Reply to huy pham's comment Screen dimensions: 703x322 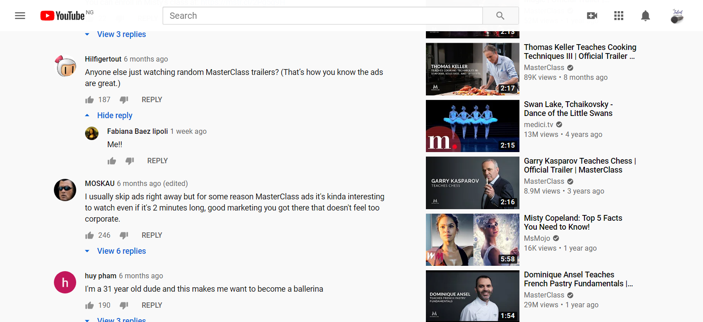tap(152, 305)
